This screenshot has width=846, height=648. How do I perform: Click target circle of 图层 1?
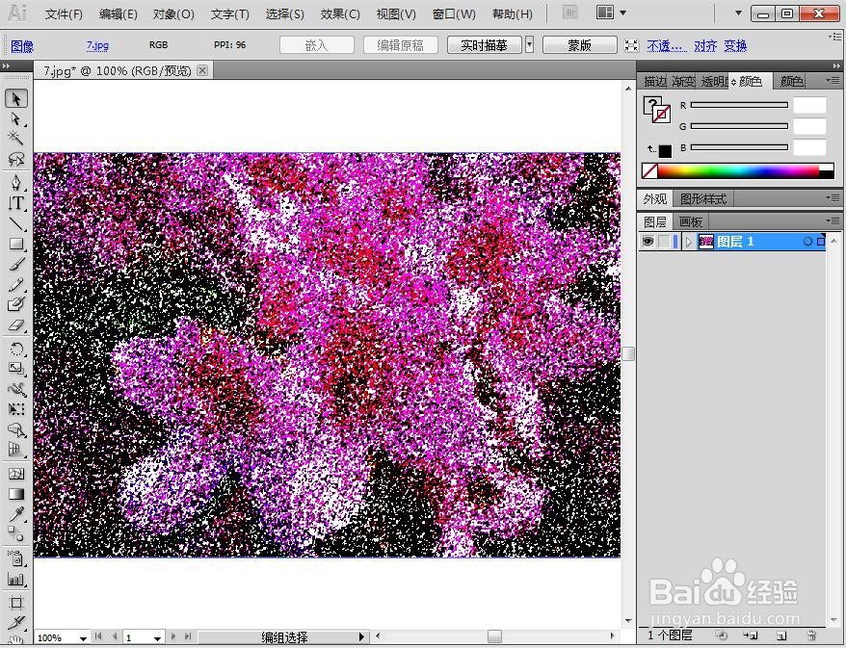(x=807, y=242)
